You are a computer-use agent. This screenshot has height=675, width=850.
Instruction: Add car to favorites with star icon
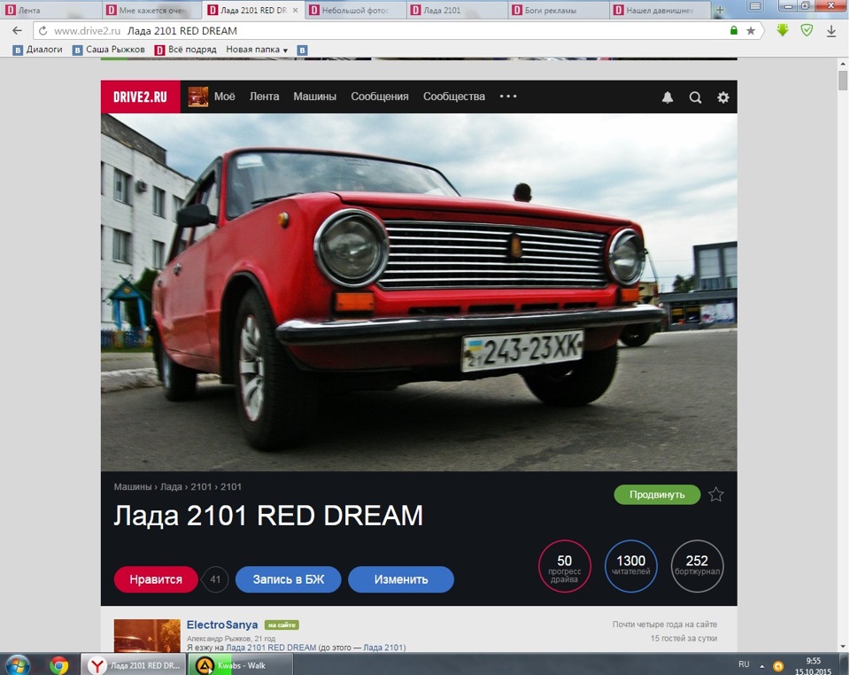click(x=716, y=494)
